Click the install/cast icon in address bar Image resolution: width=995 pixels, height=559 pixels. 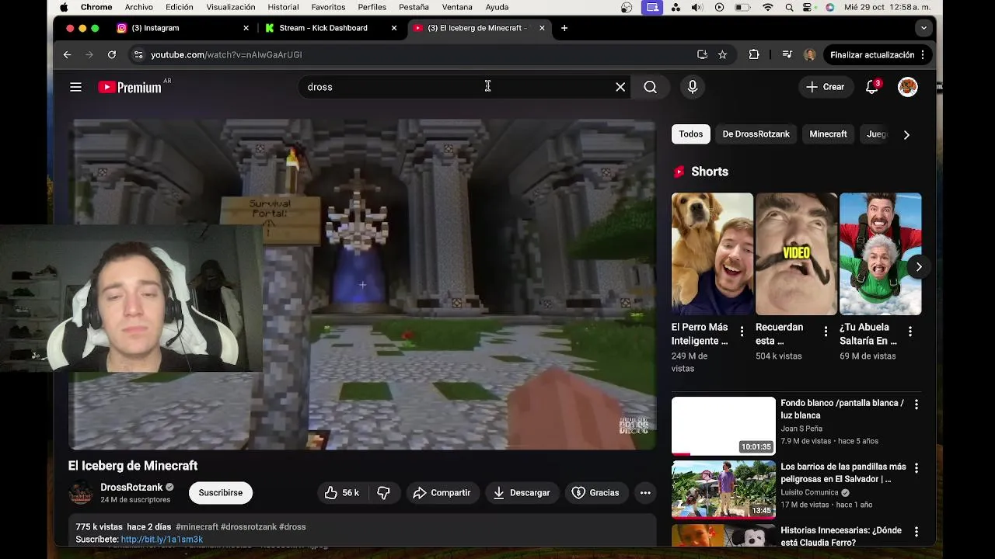(x=702, y=54)
